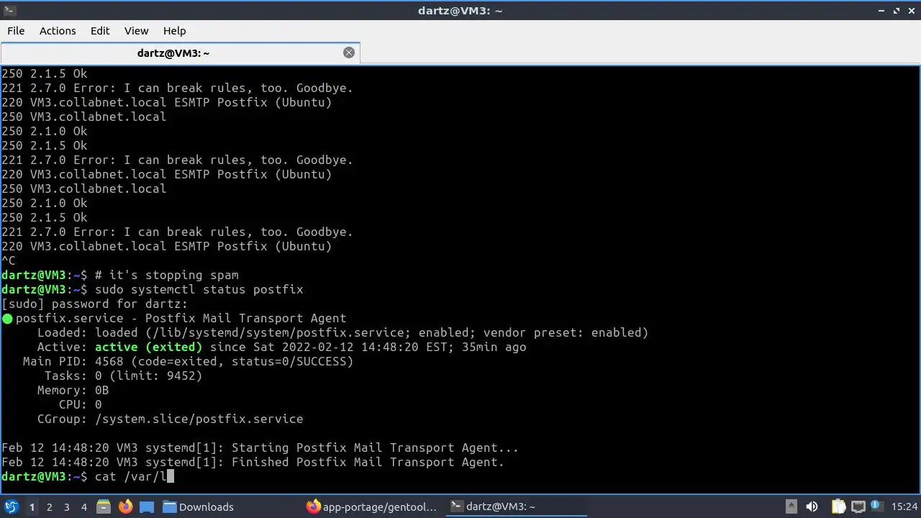The height and width of the screenshot is (518, 921).
Task: Switch to workspace 3
Action: pos(66,507)
